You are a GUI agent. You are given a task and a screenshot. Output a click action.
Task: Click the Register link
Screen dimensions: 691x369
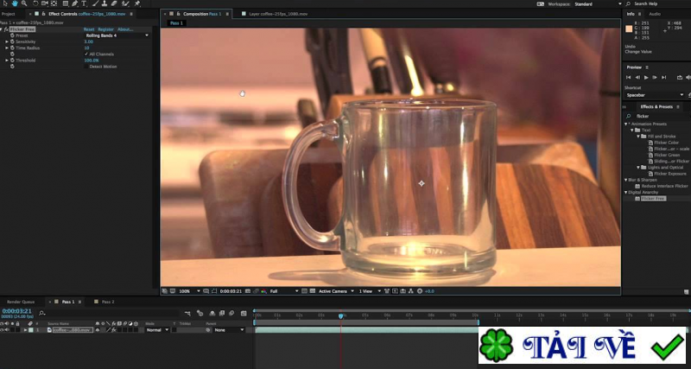(x=105, y=29)
